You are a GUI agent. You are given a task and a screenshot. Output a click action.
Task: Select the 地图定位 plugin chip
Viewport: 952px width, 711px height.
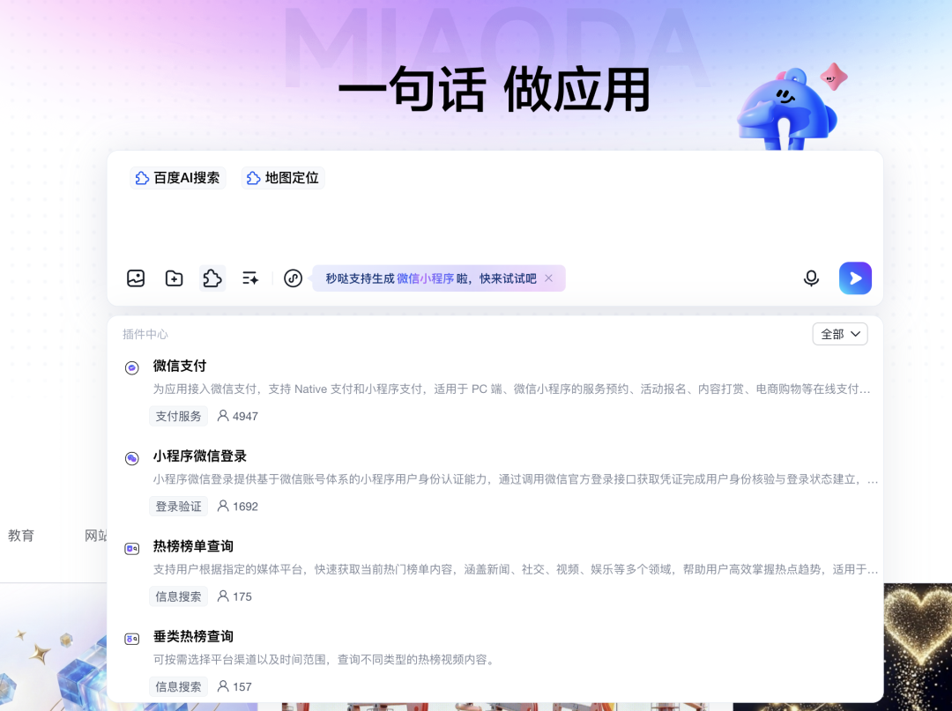point(283,178)
